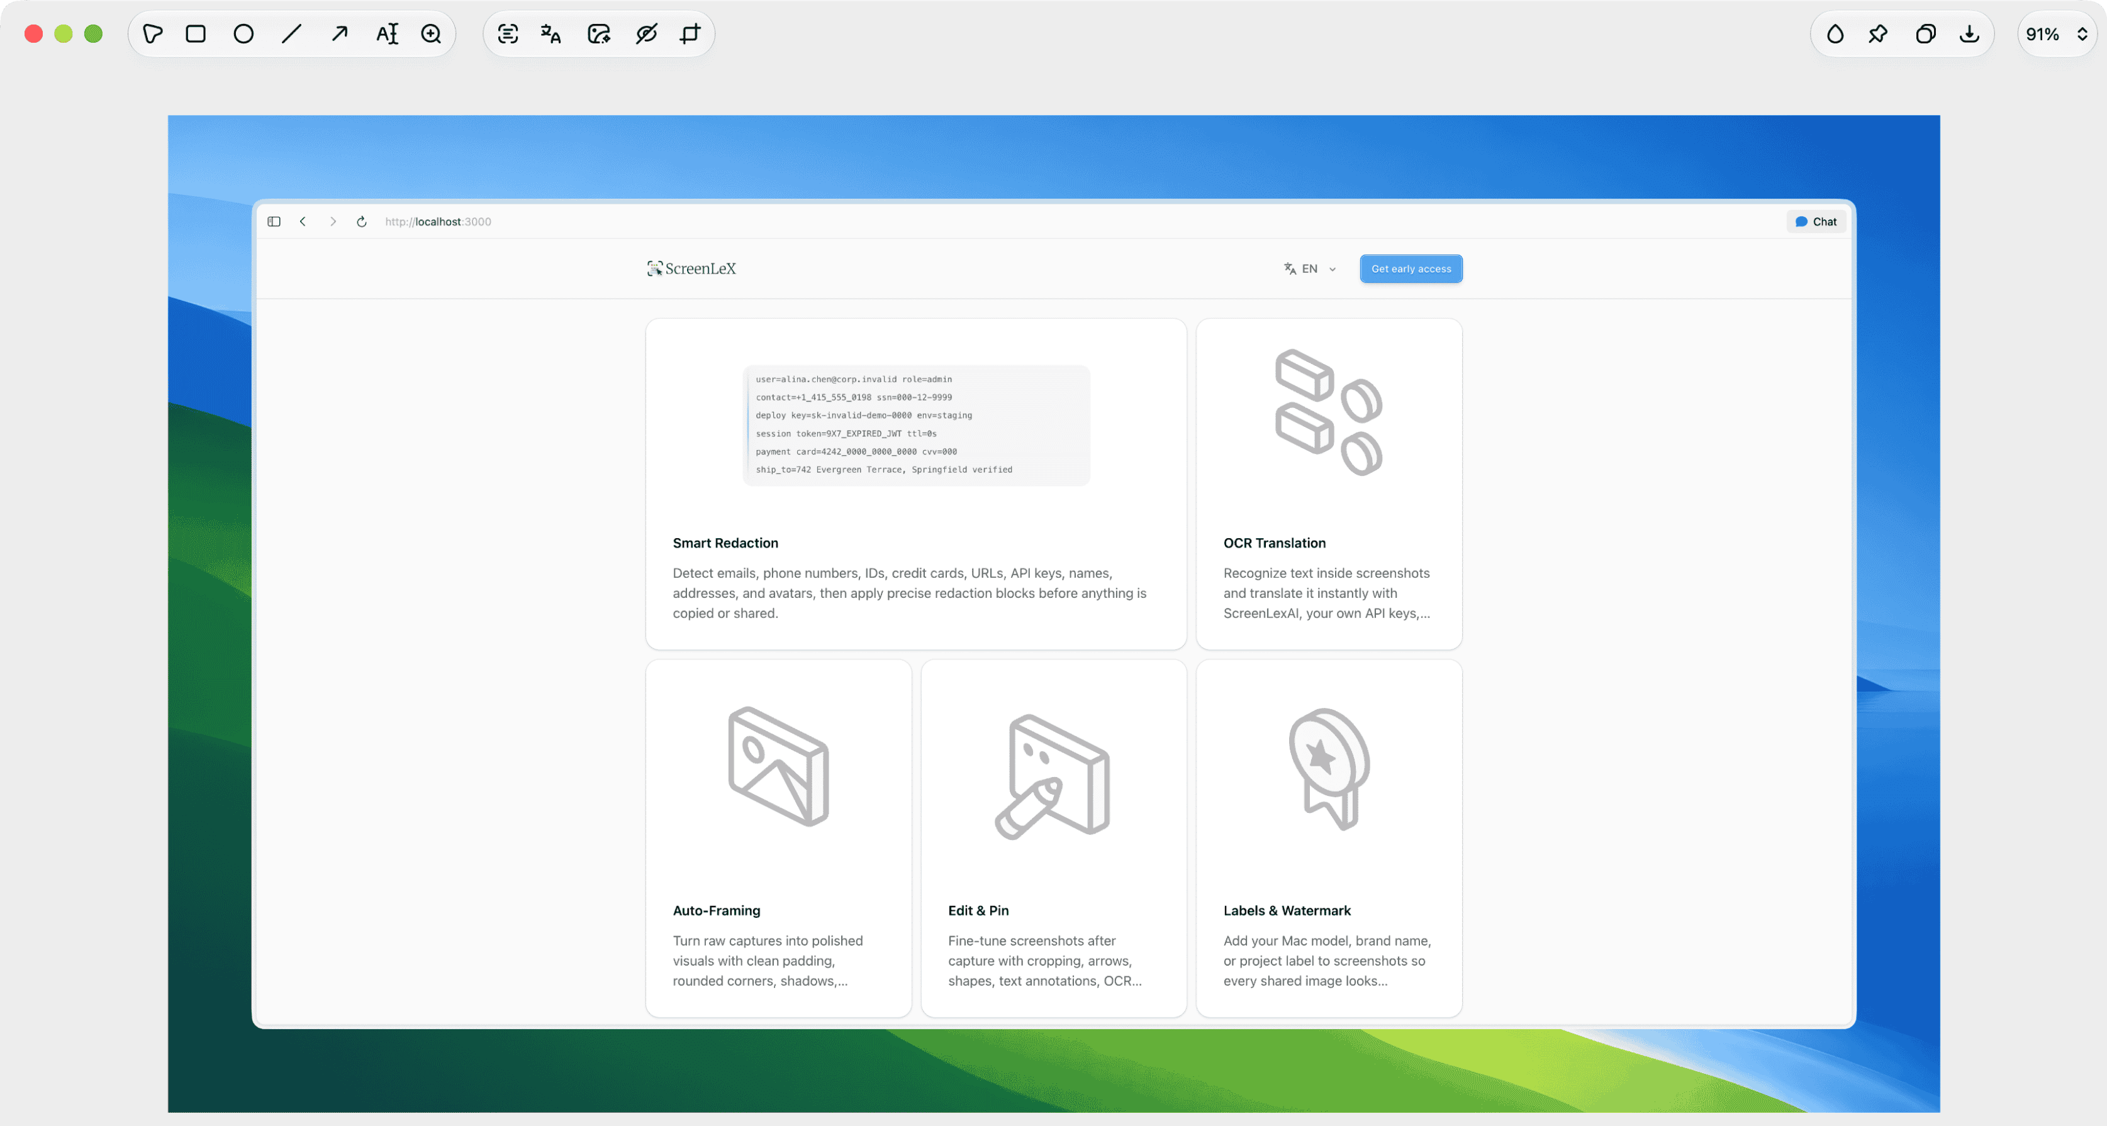
Task: Copy the screenshot to clipboard
Action: (x=1925, y=33)
